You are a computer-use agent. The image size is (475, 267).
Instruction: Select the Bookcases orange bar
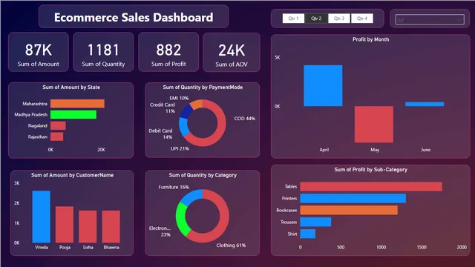pos(349,210)
